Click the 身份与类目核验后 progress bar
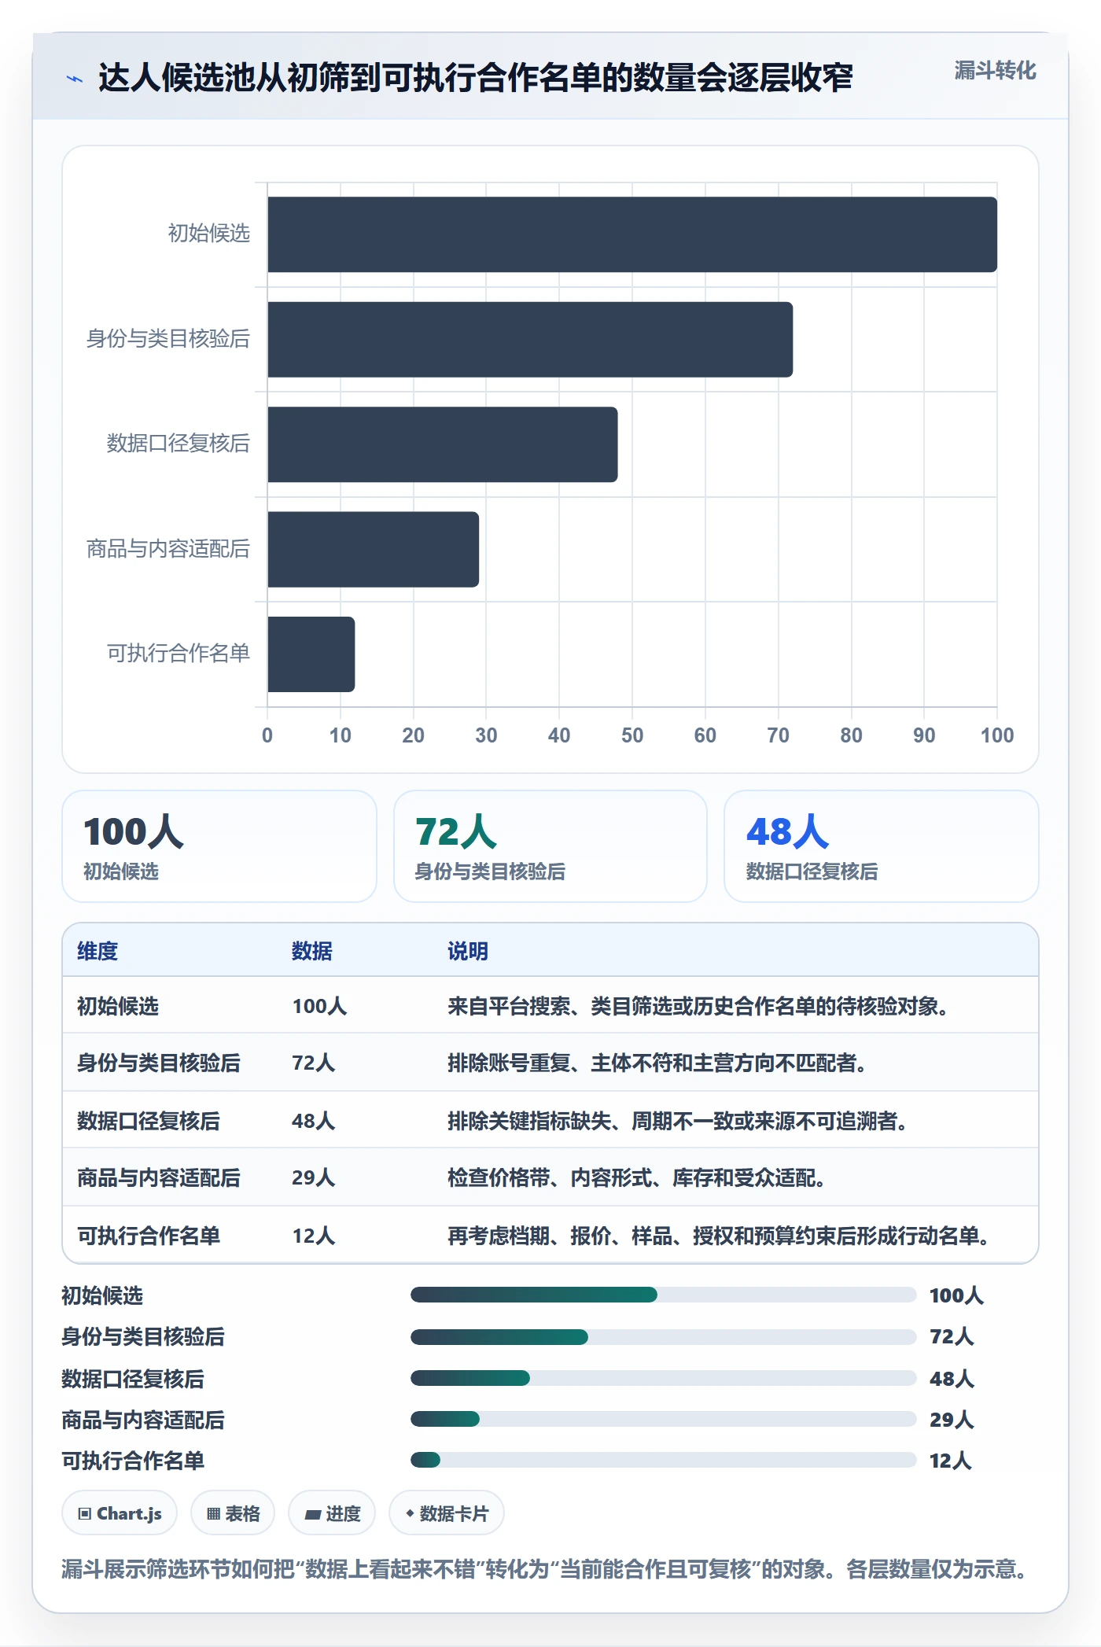Viewport: 1101px width, 1647px height. 663,1336
